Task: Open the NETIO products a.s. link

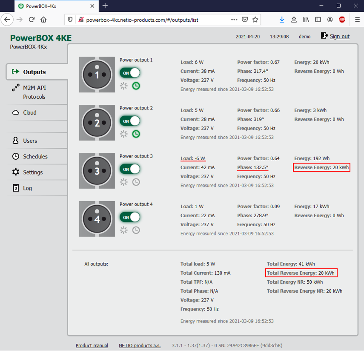Action: click(140, 345)
